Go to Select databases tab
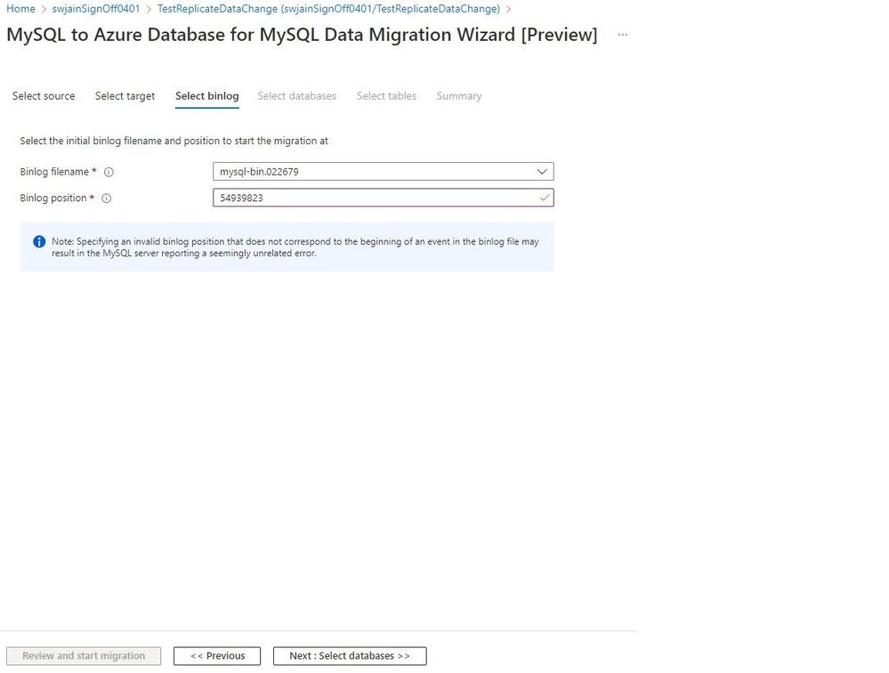 pyautogui.click(x=296, y=96)
